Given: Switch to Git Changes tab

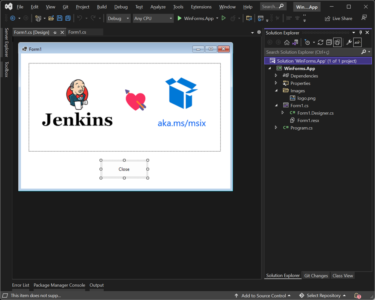Looking at the screenshot, I should coord(316,276).
